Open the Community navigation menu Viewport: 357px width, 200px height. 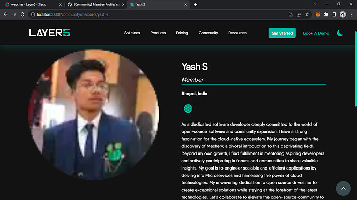click(208, 33)
